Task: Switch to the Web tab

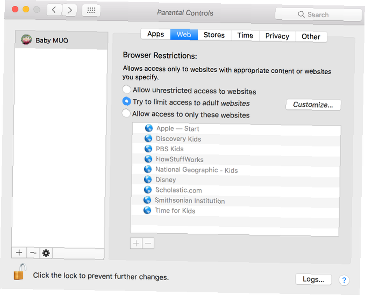Action: click(184, 35)
